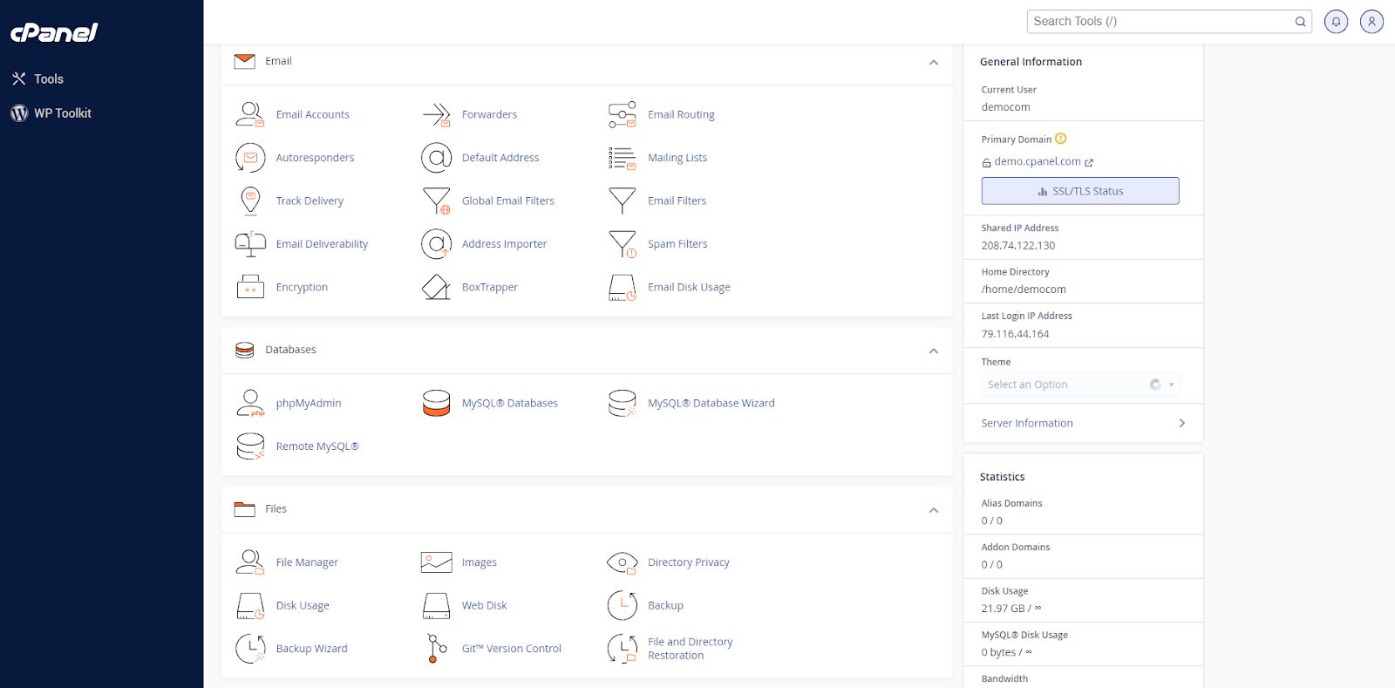Click the cPanel logo
1395x688 pixels.
coord(54,32)
